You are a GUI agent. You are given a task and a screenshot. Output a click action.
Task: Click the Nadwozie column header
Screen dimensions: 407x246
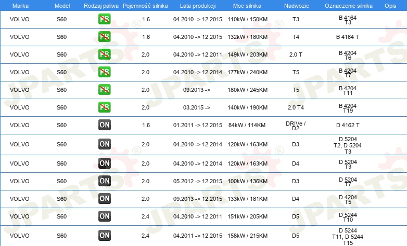tap(297, 6)
